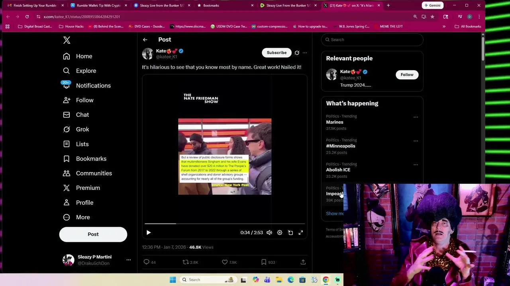Open apps grid in bookmarks bar
Image resolution: width=510 pixels, height=286 pixels.
(x=7, y=27)
